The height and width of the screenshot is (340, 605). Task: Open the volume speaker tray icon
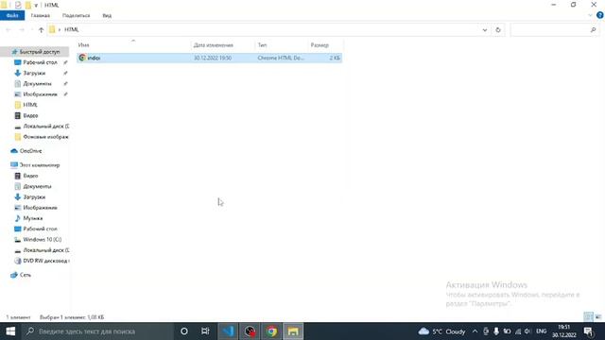click(527, 331)
